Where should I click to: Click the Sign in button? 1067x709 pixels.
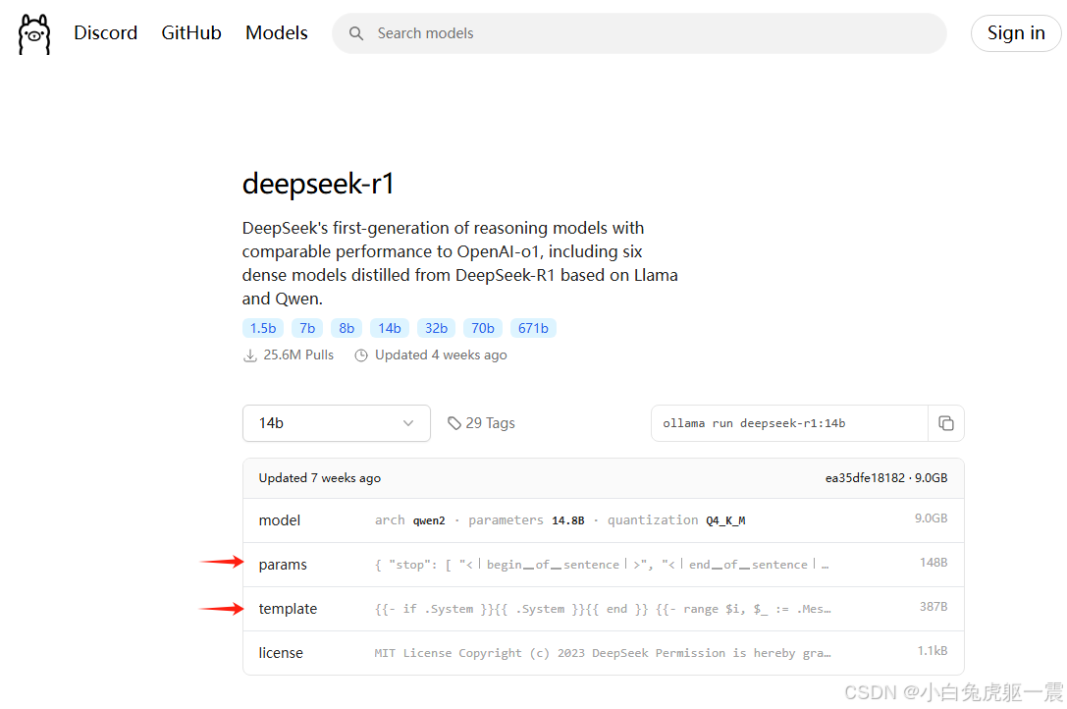click(x=1015, y=32)
